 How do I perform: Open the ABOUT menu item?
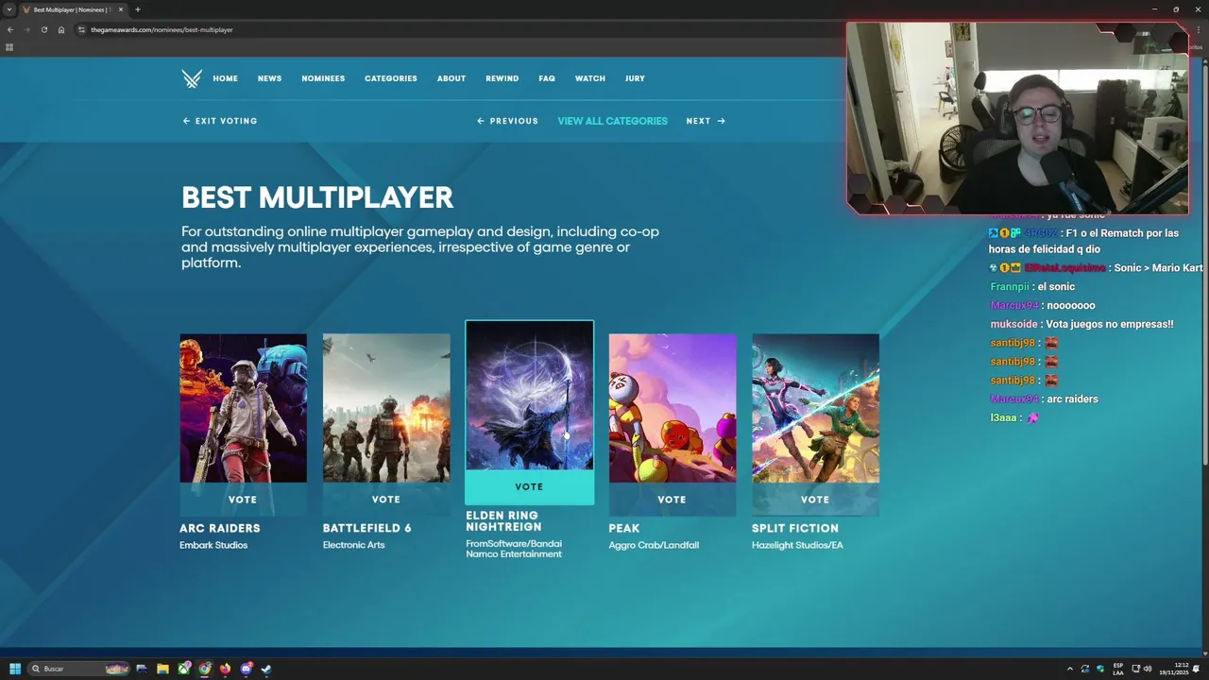[451, 78]
